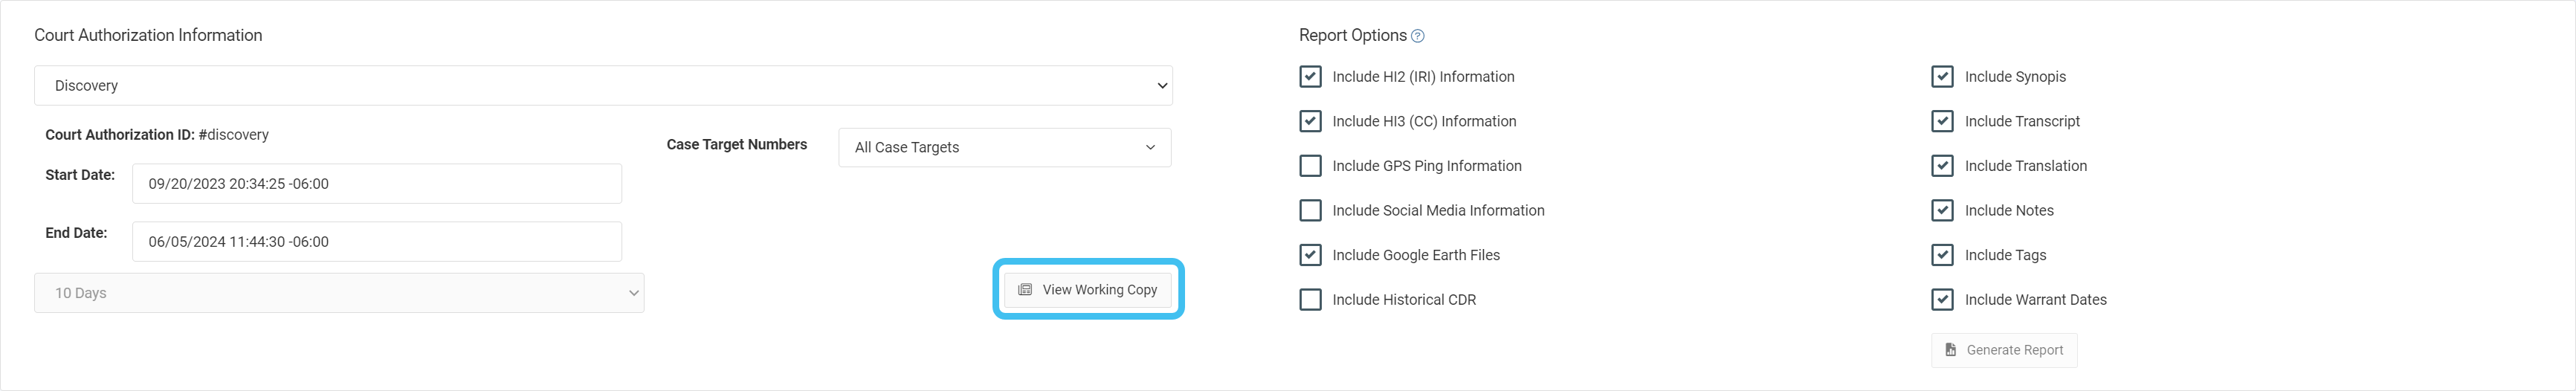Image resolution: width=2576 pixels, height=391 pixels.
Task: Click the View Working Copy button
Action: tap(1087, 290)
